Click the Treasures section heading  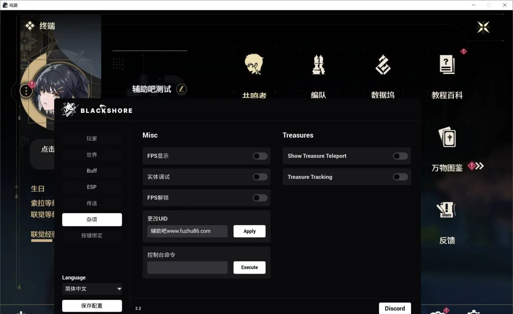(298, 135)
